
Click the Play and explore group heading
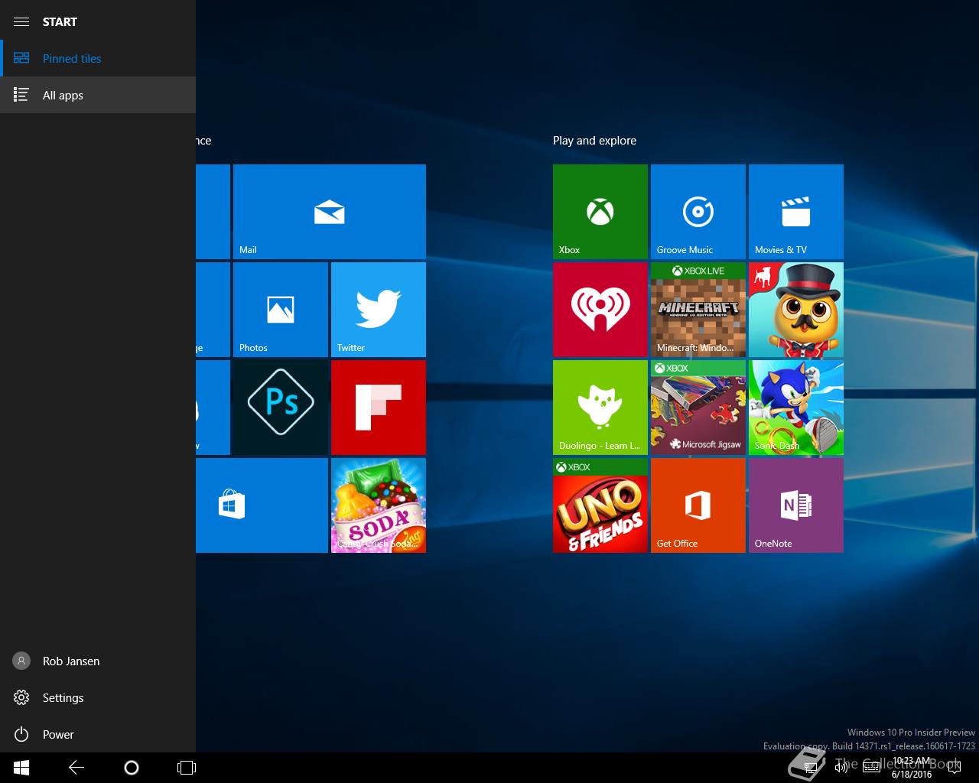(x=594, y=141)
